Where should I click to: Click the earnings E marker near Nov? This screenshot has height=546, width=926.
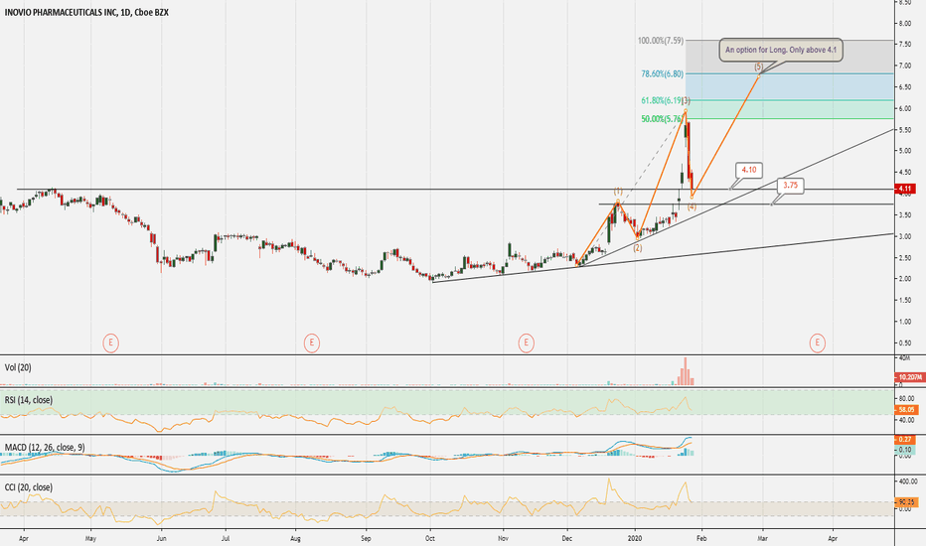click(527, 342)
